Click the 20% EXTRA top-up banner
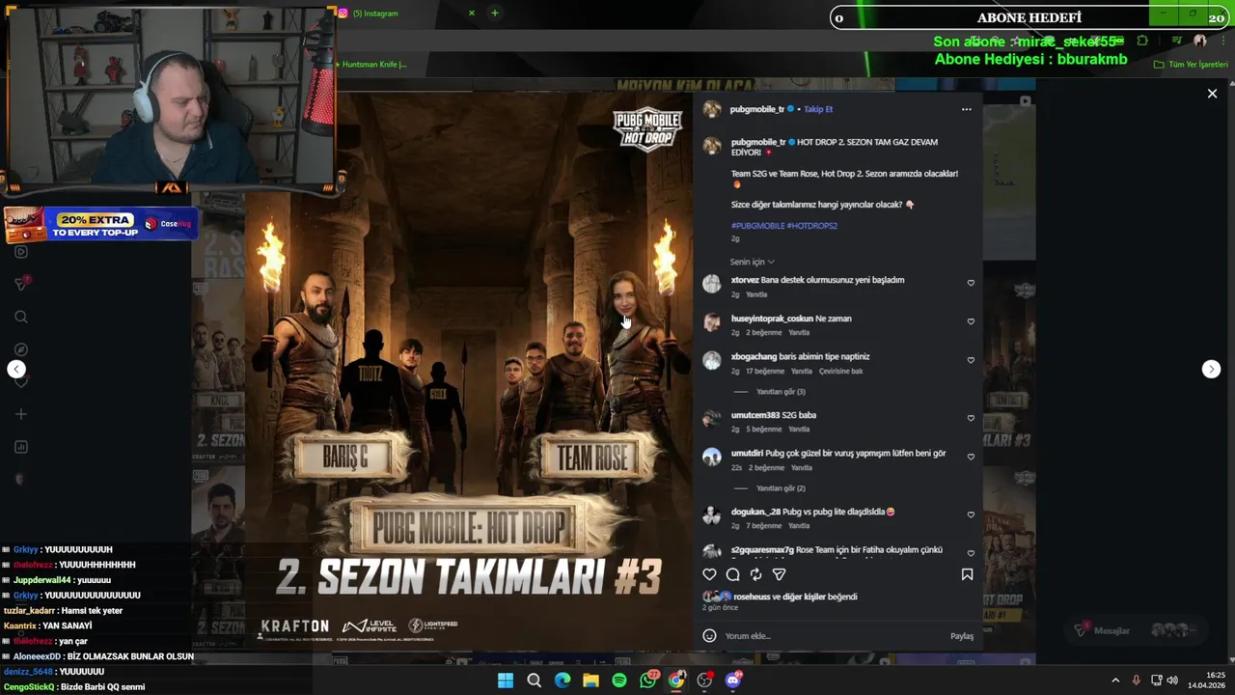1235x695 pixels. coord(100,225)
